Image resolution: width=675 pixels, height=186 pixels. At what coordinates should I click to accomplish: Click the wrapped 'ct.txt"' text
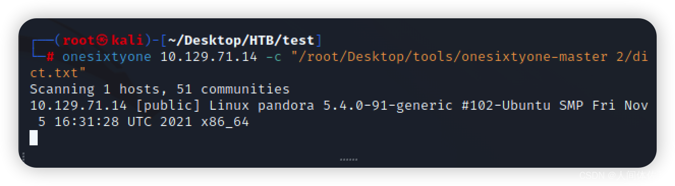tap(58, 73)
